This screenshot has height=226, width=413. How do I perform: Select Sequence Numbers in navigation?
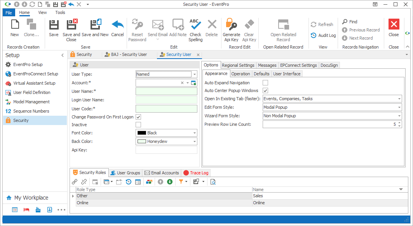(x=31, y=111)
